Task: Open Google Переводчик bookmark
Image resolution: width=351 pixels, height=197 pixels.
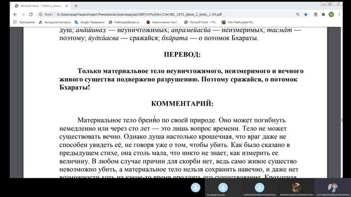Action: [x=89, y=22]
